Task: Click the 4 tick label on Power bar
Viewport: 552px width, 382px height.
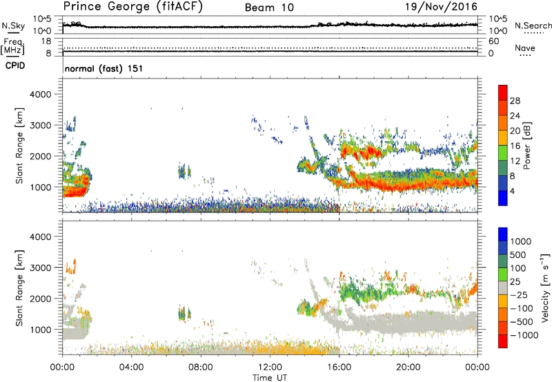Action: 513,192
